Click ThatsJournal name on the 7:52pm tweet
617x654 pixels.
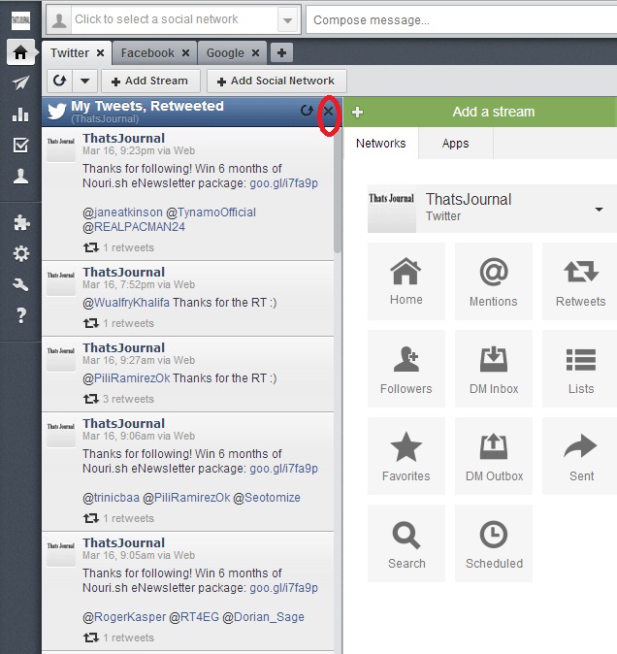point(123,272)
